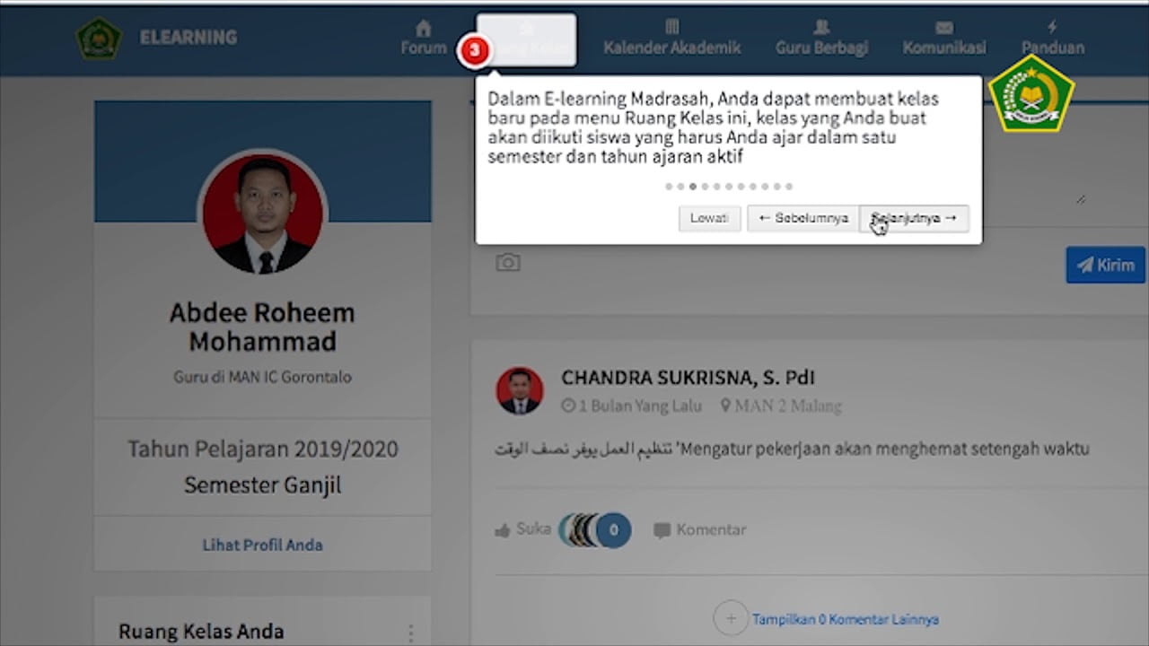Screen dimensions: 1149x646
Task: Open the Komunikasi envelope icon
Action: click(943, 28)
